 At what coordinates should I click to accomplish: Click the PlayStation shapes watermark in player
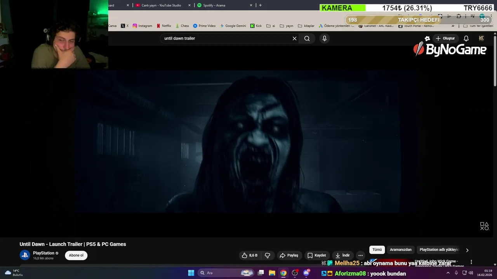pyautogui.click(x=484, y=226)
